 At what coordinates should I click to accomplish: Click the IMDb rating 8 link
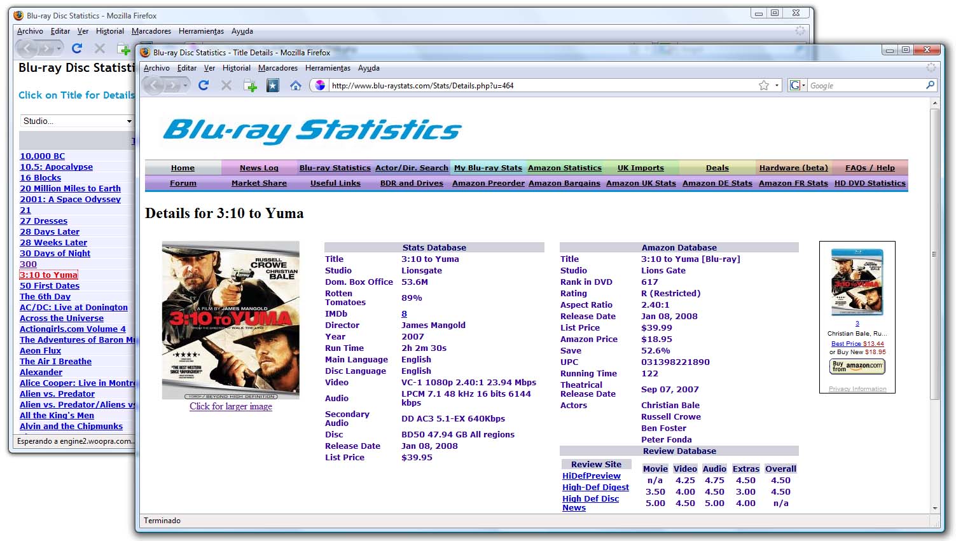[404, 313]
